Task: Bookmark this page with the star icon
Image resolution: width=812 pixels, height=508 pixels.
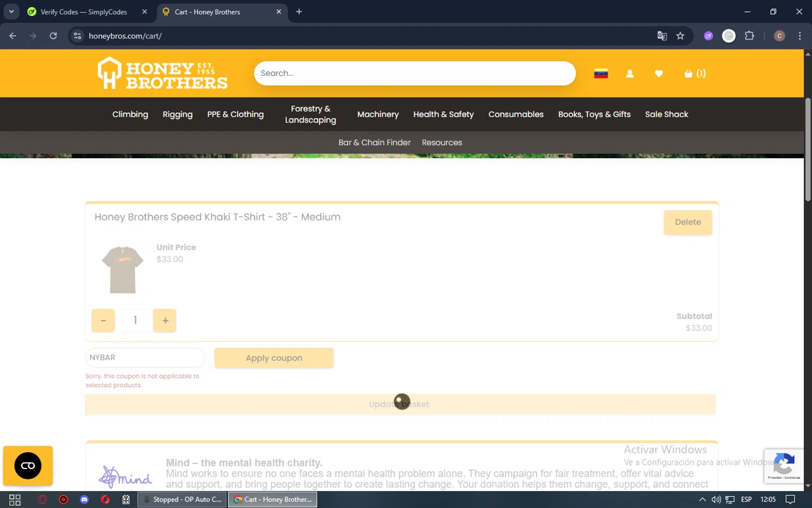Action: [x=680, y=36]
